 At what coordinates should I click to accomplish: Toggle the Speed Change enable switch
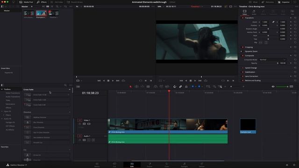242,68
